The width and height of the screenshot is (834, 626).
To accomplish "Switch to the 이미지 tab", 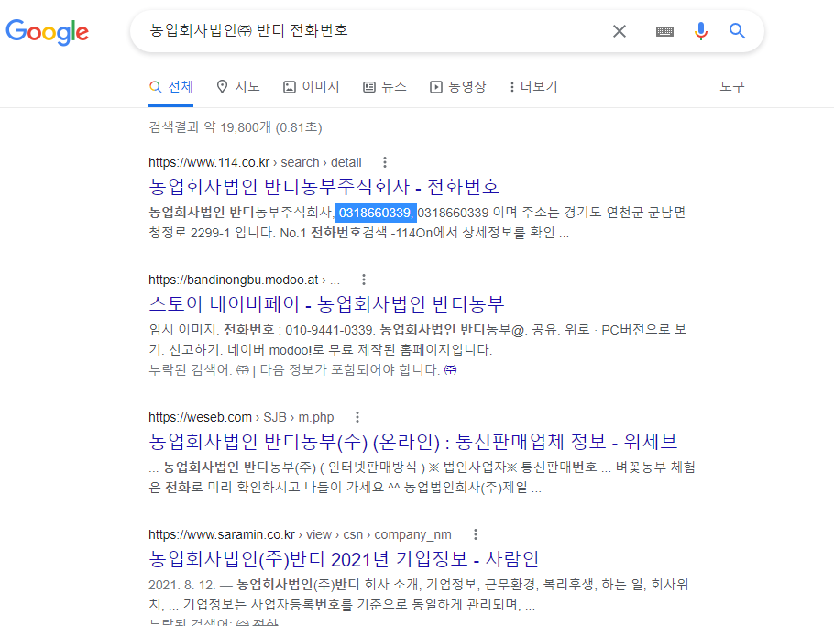I will (x=312, y=87).
